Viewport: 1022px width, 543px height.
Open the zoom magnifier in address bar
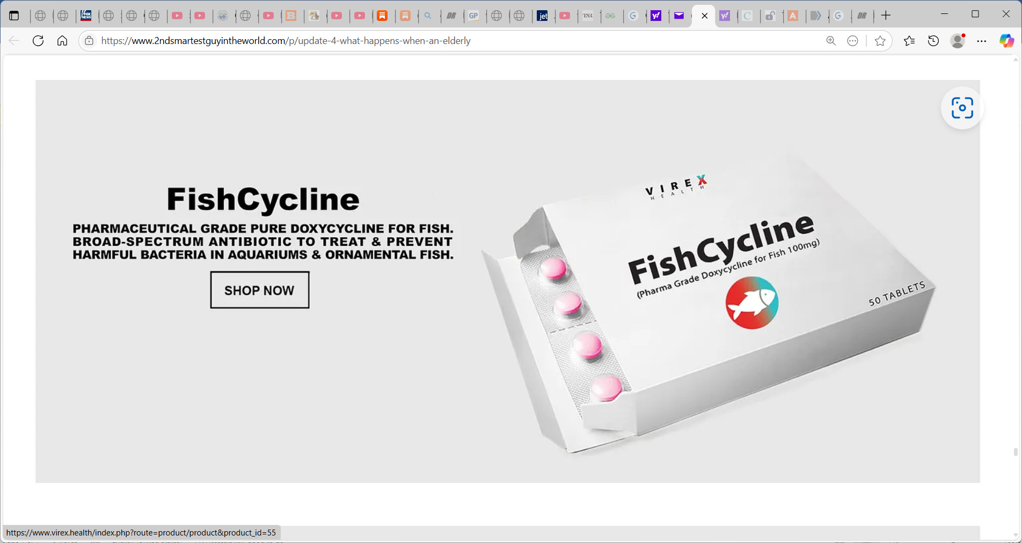pyautogui.click(x=831, y=41)
